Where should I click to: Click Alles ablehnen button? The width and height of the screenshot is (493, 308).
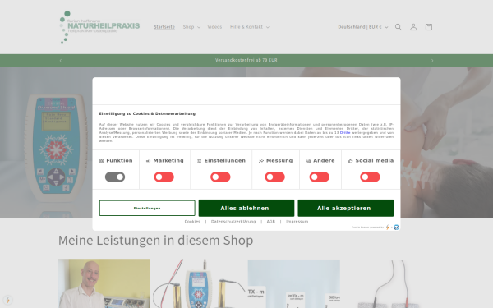[246, 208]
